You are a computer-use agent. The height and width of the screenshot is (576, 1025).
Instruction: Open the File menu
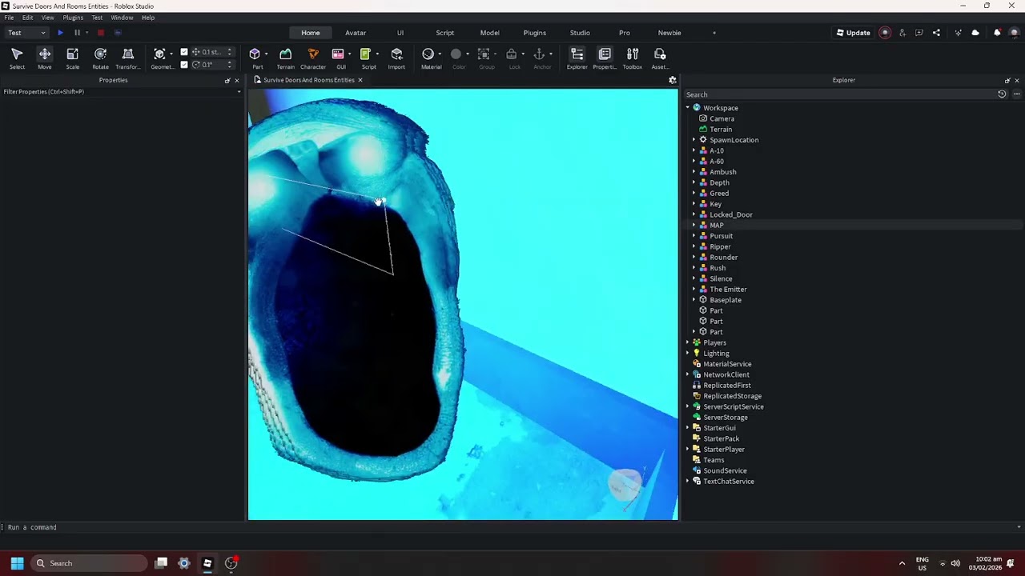coord(9,18)
